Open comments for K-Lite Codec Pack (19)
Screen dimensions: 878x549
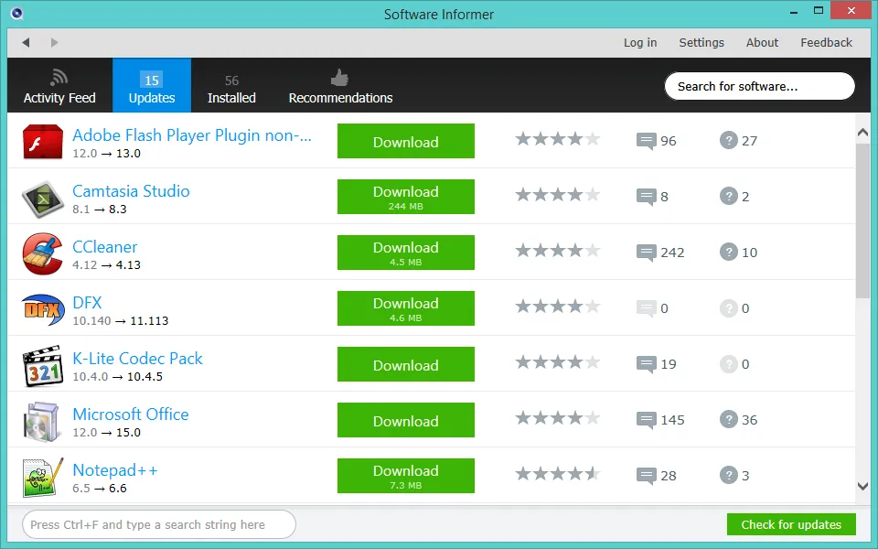657,364
